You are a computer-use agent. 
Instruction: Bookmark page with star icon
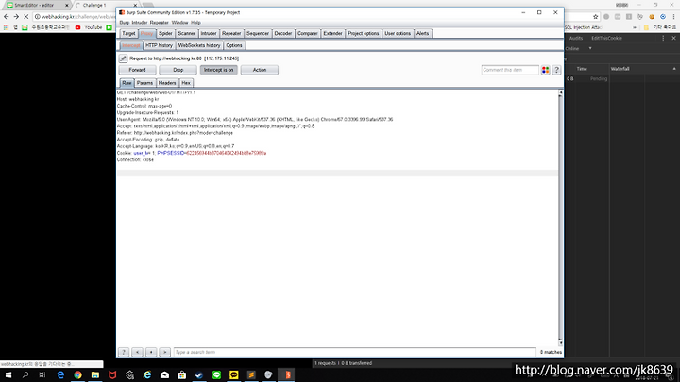point(595,16)
